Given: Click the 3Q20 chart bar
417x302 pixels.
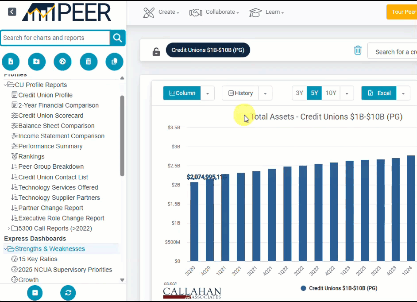Looking at the screenshot, I should (x=194, y=222).
